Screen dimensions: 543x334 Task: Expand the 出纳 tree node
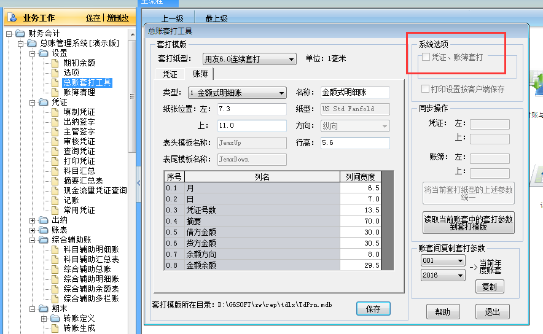(x=32, y=220)
